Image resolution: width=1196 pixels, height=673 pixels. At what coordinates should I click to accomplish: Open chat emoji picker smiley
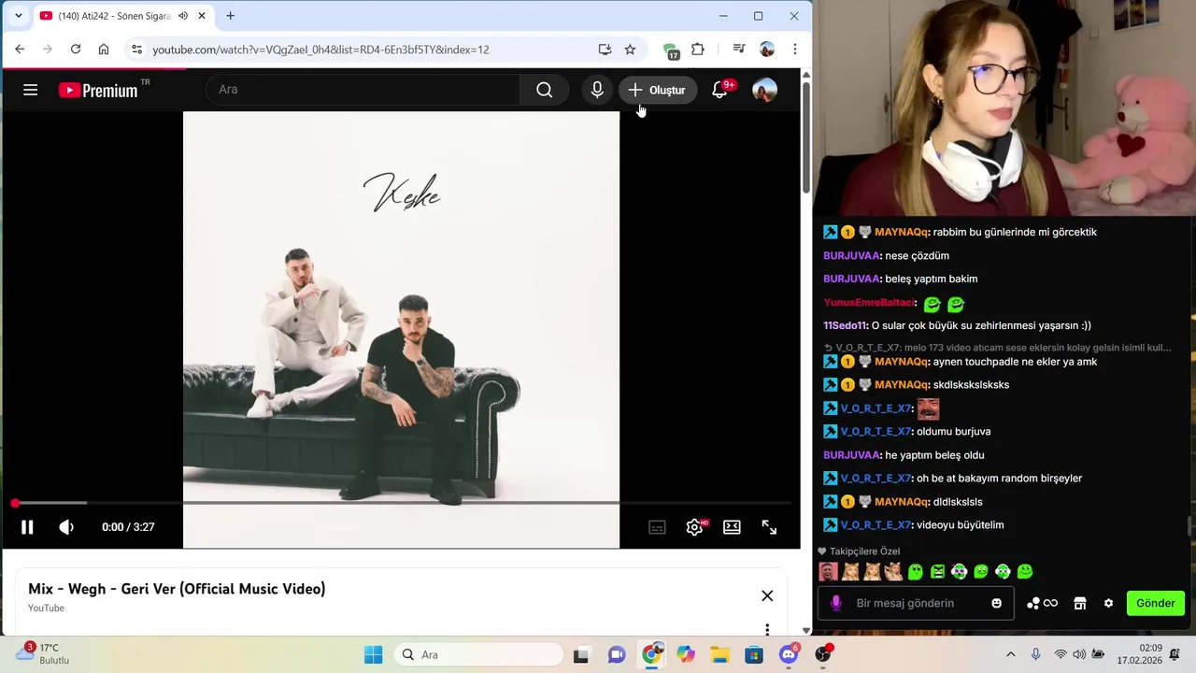pos(997,604)
